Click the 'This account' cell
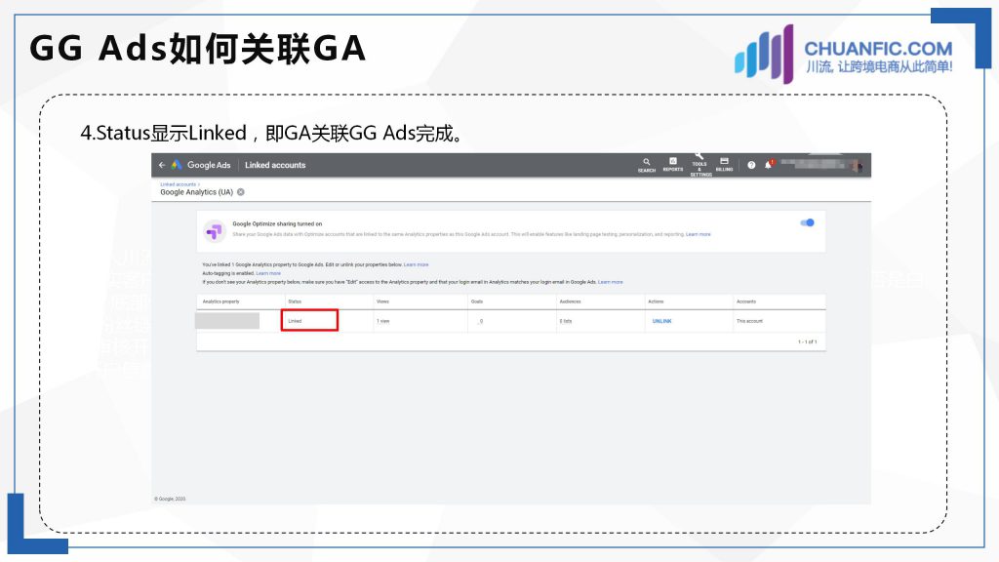Viewport: 999px width, 562px height. [x=749, y=321]
